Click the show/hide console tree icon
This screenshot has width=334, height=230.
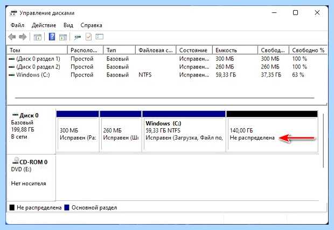tap(38, 37)
